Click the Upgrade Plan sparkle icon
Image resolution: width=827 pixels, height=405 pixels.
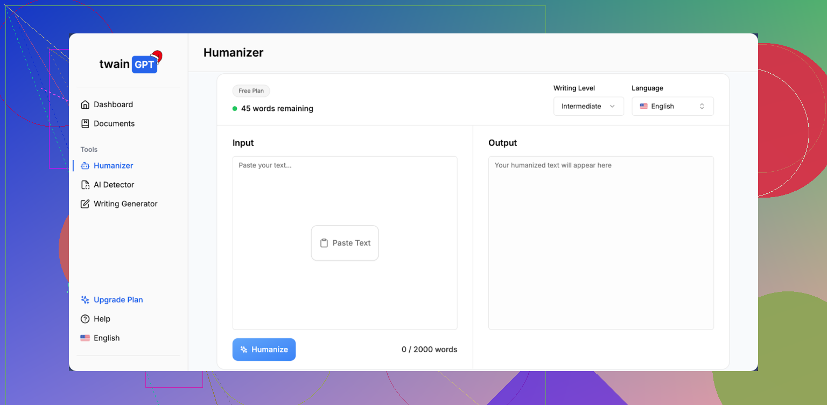85,300
